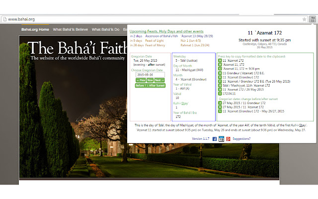This screenshot has height=199, width=318.
Task: Jump to today with Now button
Action: (x=150, y=80)
